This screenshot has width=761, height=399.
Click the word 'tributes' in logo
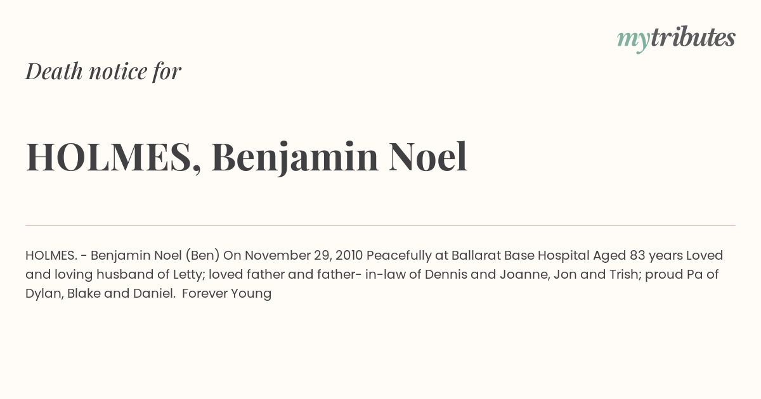point(693,37)
